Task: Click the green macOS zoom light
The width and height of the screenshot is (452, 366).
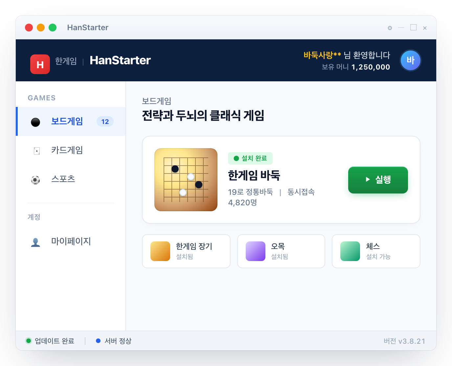Action: coord(53,28)
